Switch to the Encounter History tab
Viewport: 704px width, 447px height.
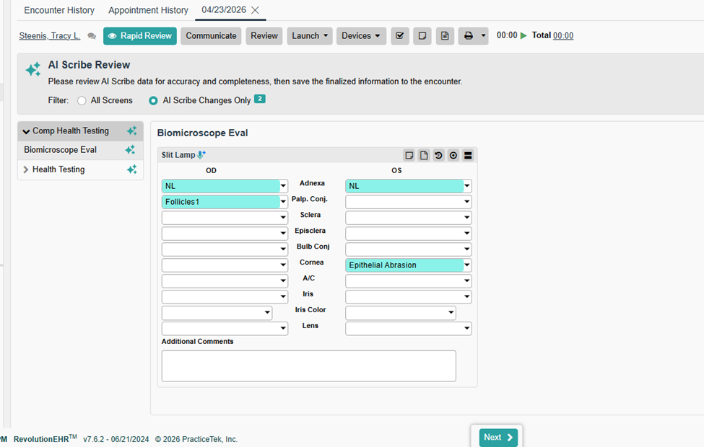click(x=59, y=11)
